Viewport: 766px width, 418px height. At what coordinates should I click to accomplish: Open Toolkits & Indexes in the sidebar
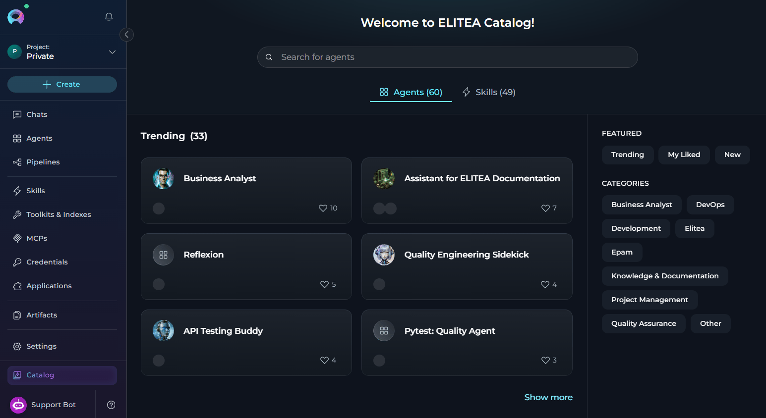62,214
